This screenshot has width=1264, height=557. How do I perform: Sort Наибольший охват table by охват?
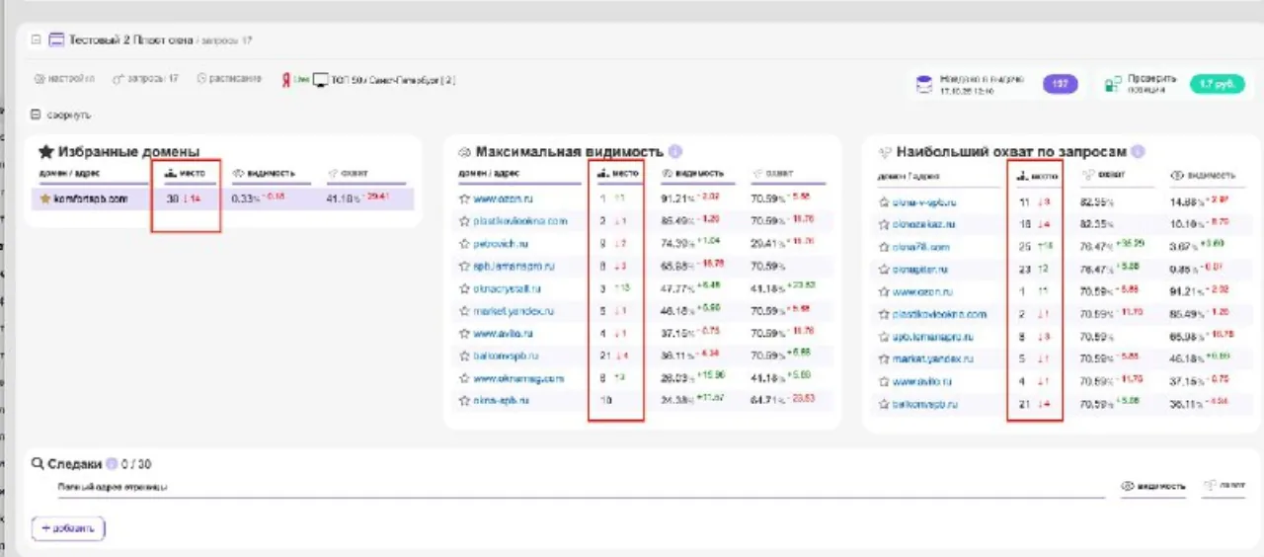click(1105, 175)
